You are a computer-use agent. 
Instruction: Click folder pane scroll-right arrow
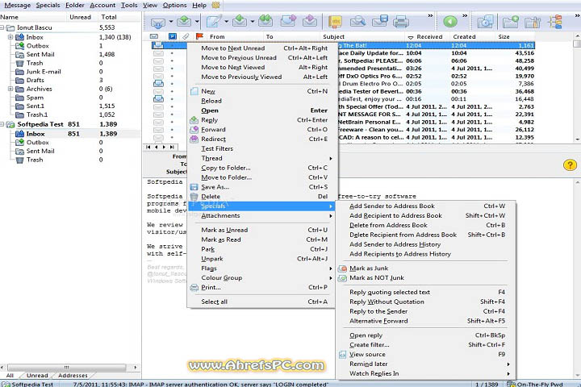click(136, 368)
